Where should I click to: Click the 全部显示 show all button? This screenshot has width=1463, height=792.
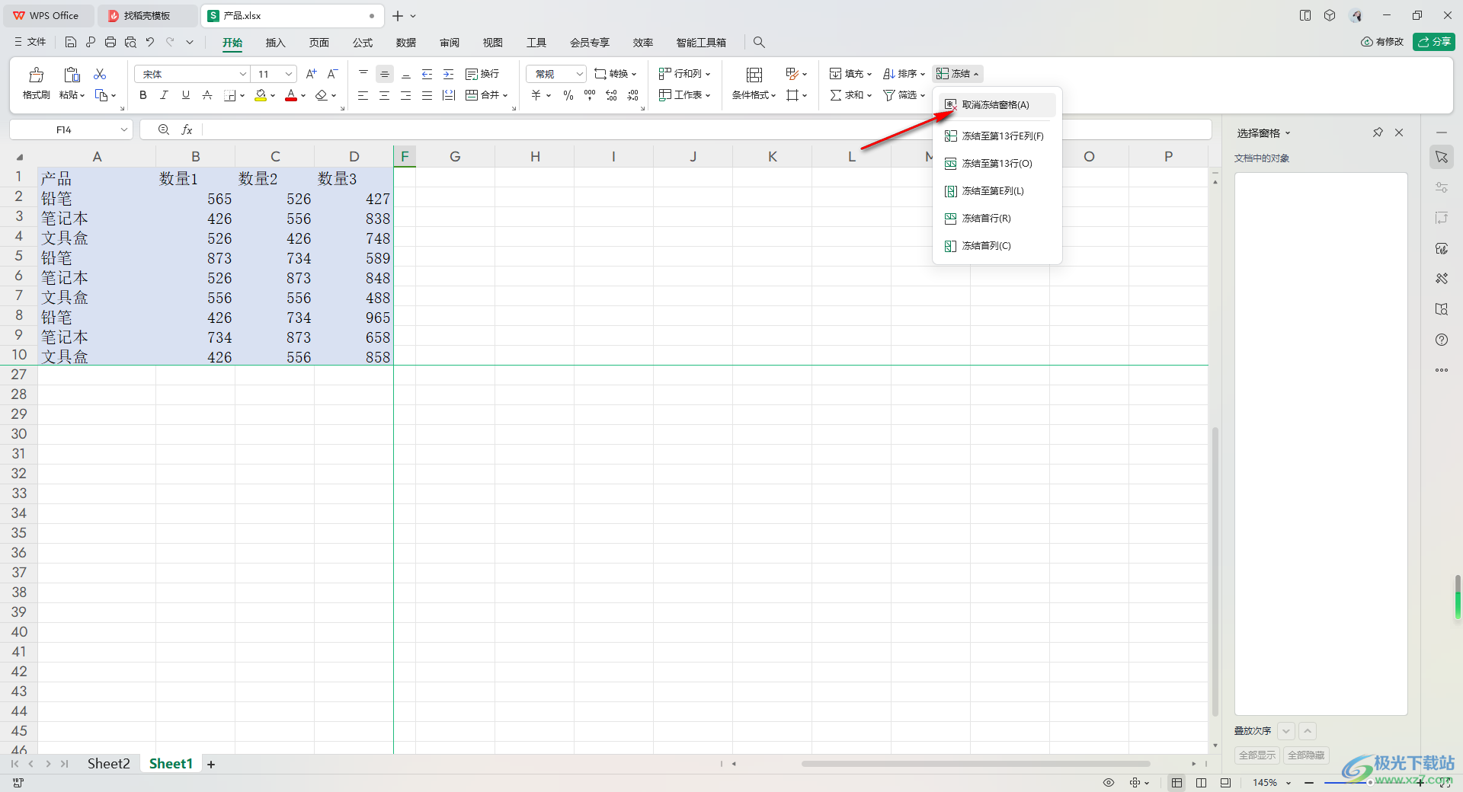(1257, 755)
